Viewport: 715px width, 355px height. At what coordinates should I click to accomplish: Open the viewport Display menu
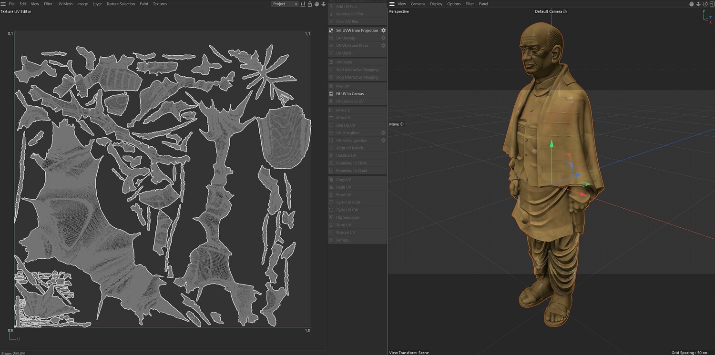(436, 4)
